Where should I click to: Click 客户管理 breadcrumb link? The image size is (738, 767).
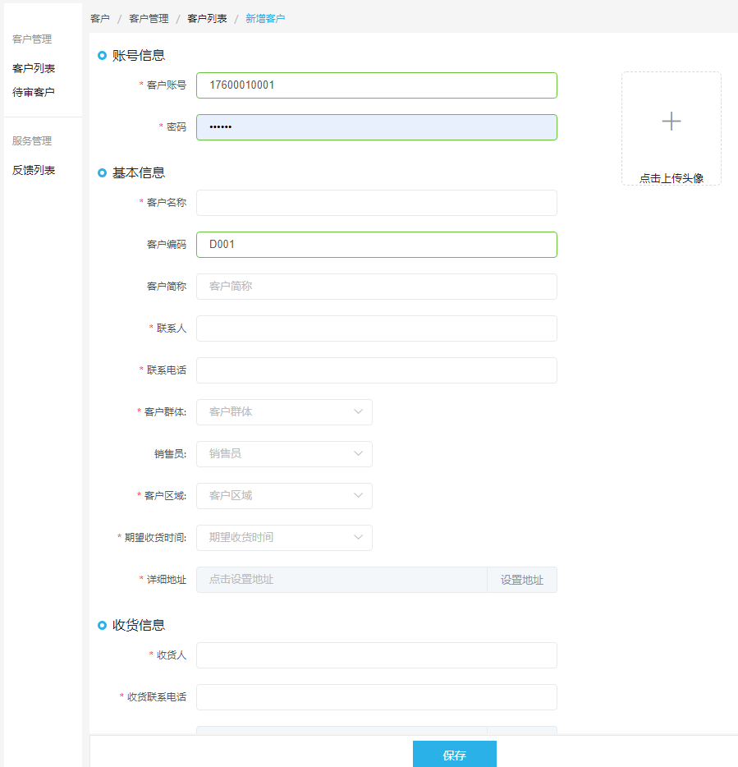(x=149, y=19)
